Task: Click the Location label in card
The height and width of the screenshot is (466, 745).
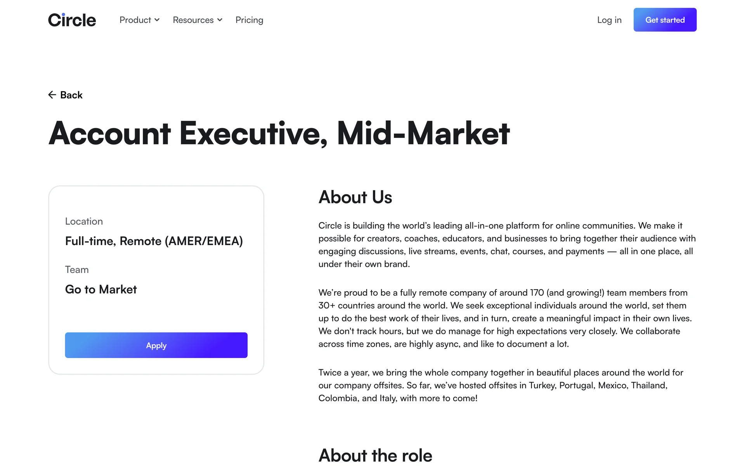Action: [84, 221]
